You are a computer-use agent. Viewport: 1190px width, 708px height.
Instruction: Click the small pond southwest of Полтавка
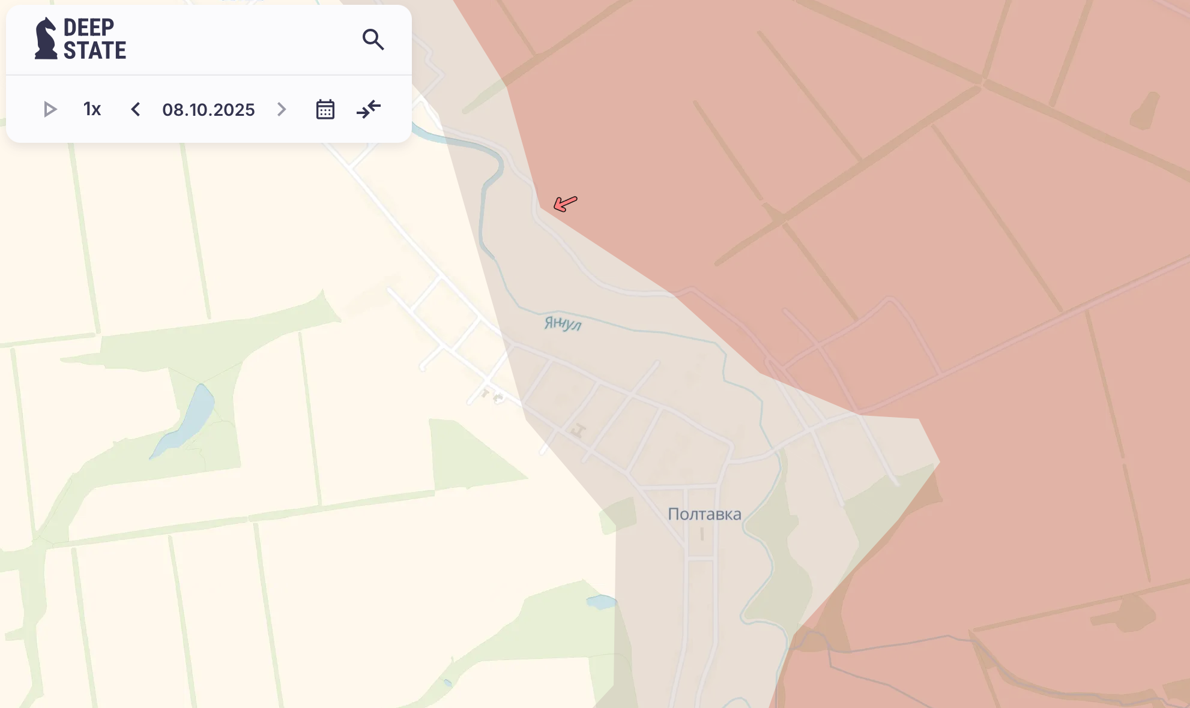click(x=600, y=601)
